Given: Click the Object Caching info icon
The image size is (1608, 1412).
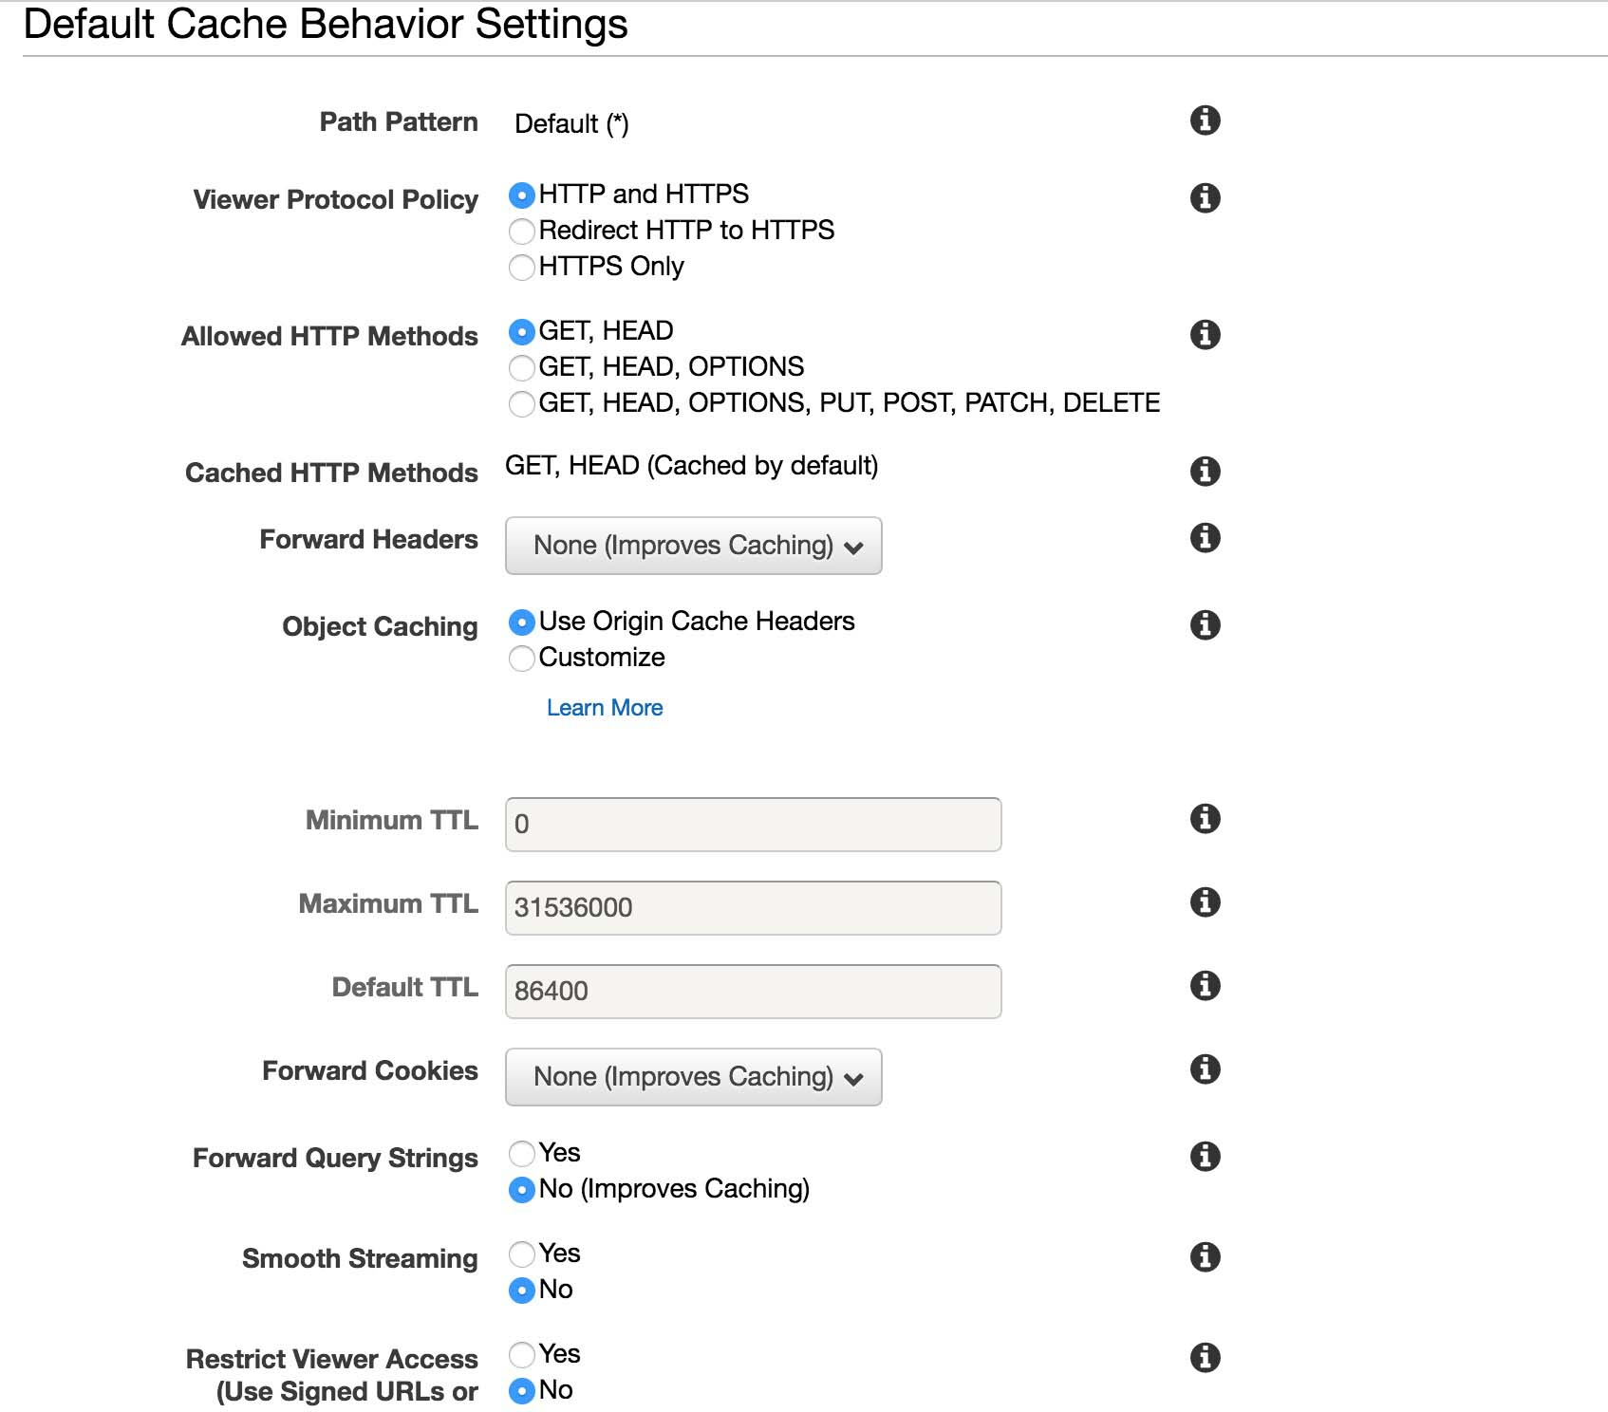Looking at the screenshot, I should (1205, 624).
